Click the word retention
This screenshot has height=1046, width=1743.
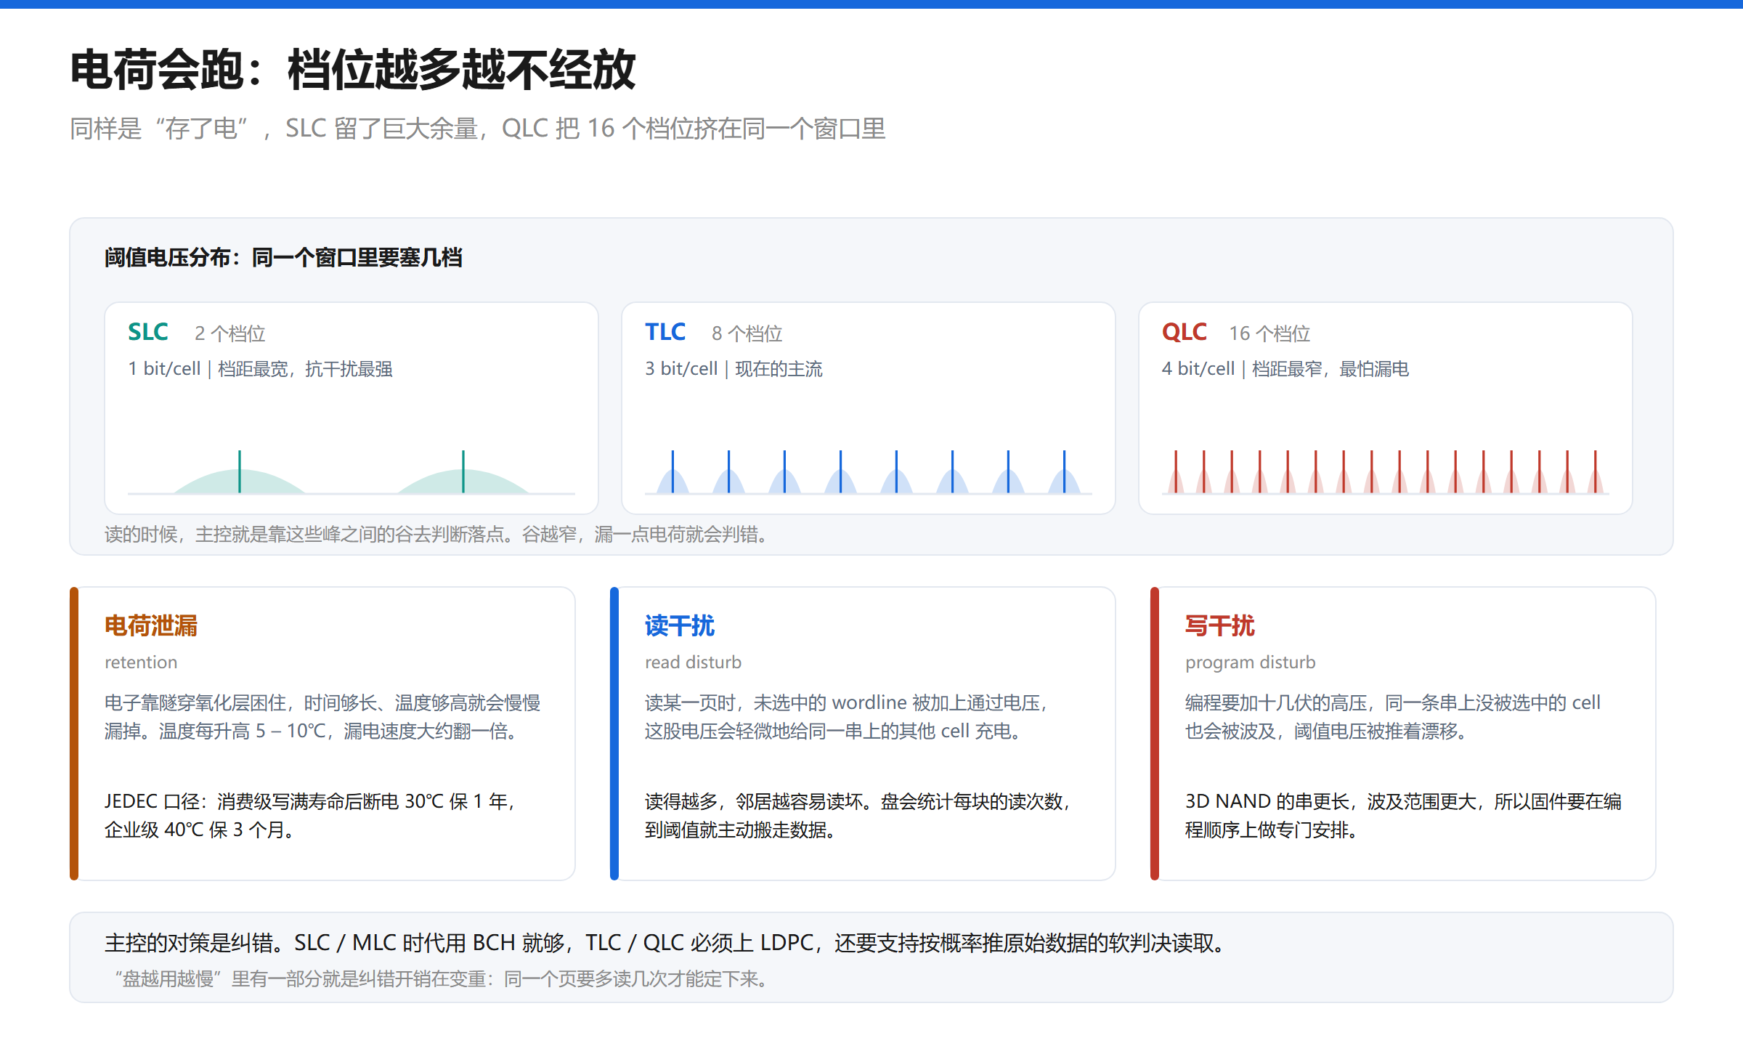[141, 662]
